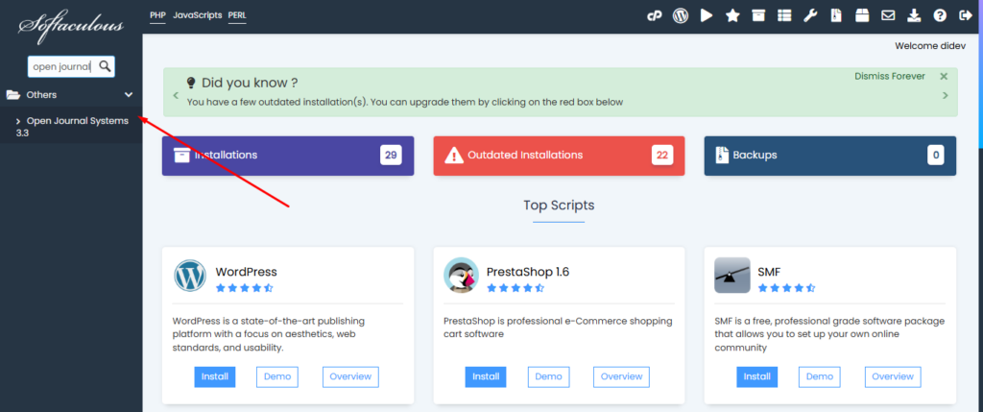
Task: Open help question mark icon
Action: click(x=939, y=15)
